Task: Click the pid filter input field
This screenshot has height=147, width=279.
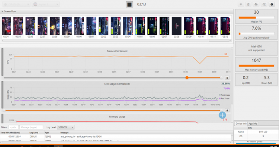Action: coord(13,127)
